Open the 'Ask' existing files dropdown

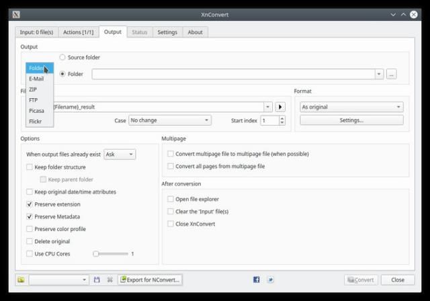pyautogui.click(x=120, y=154)
